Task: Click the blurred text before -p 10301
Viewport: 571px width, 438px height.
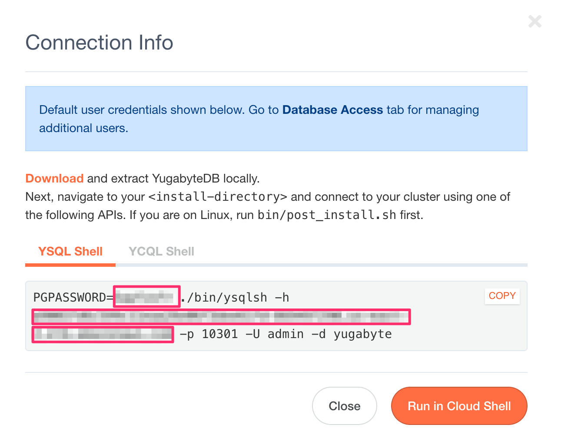Action: (x=103, y=335)
